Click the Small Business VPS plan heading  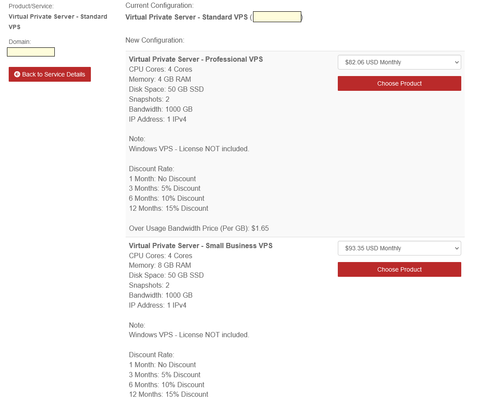(200, 246)
